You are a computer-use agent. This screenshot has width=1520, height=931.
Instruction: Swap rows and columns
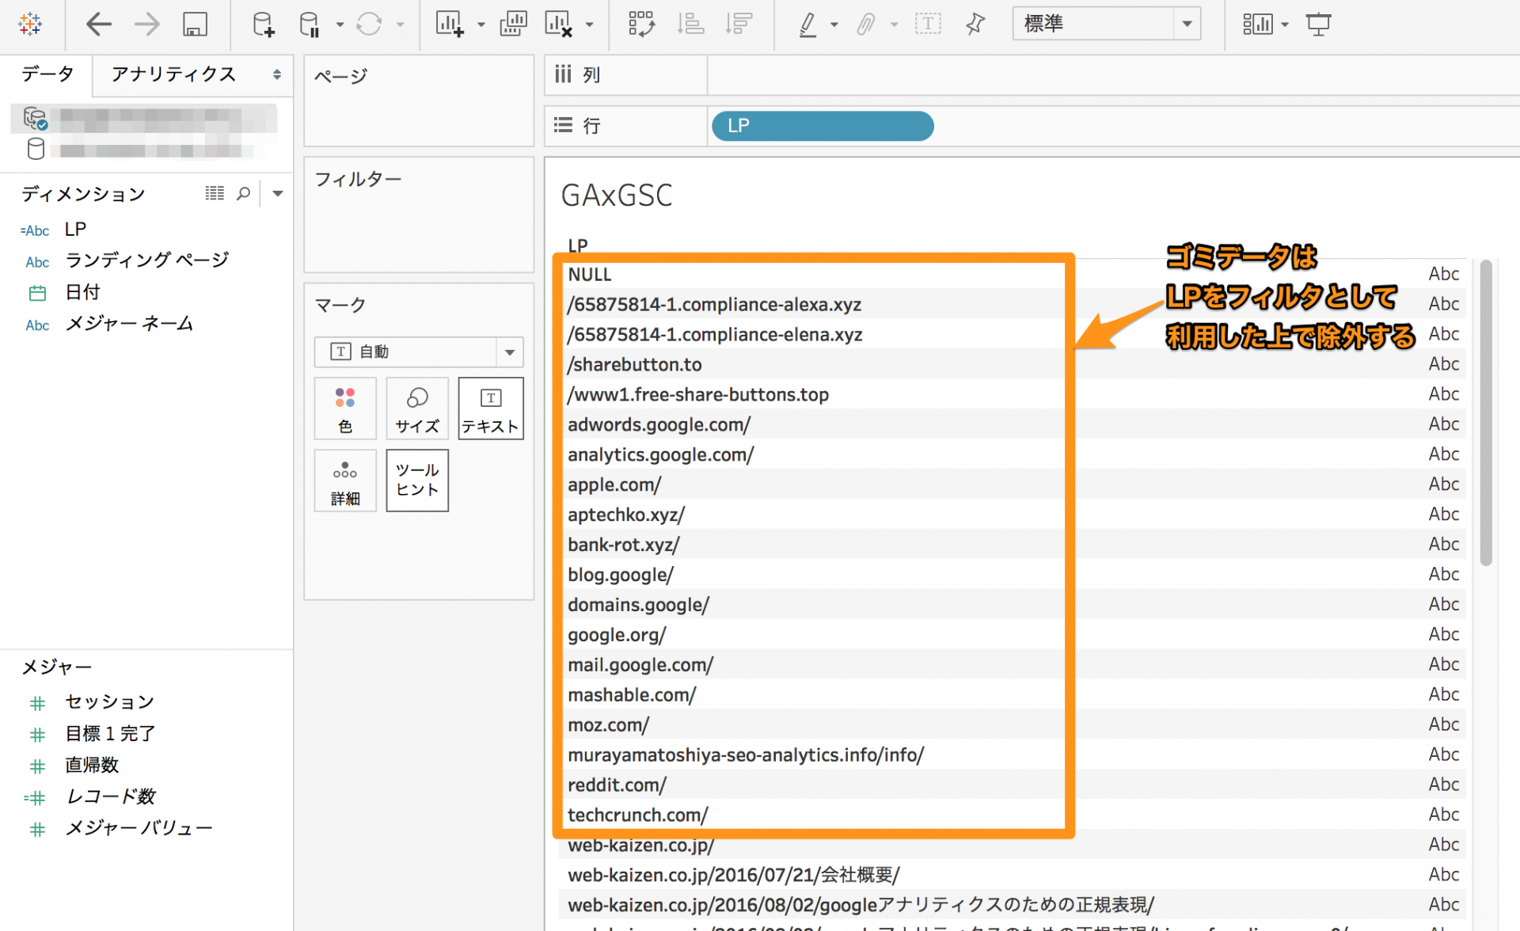point(641,25)
